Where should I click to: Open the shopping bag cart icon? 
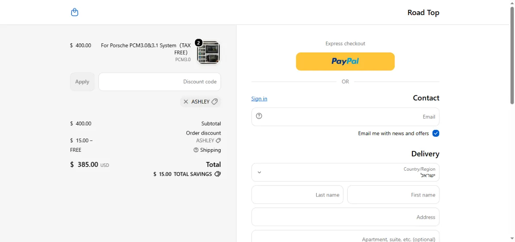point(75,12)
